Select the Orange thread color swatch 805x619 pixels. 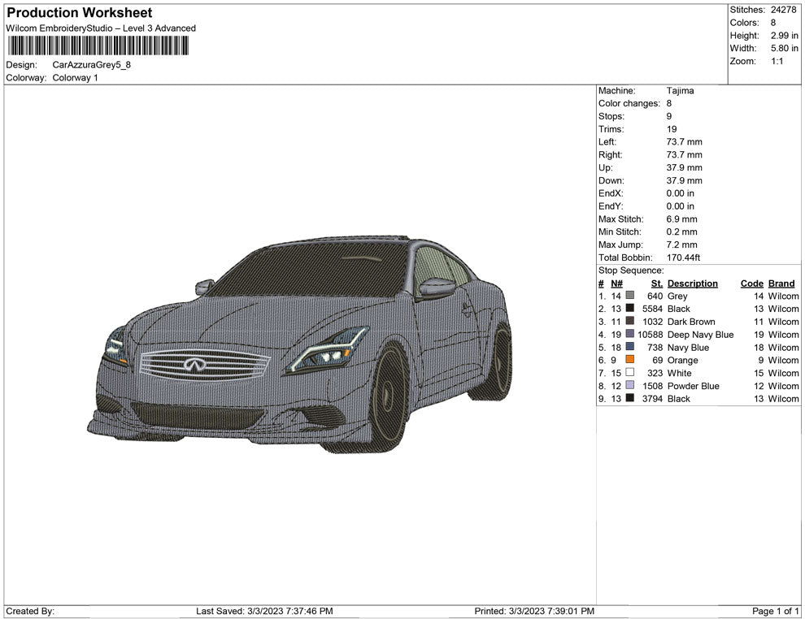point(630,361)
